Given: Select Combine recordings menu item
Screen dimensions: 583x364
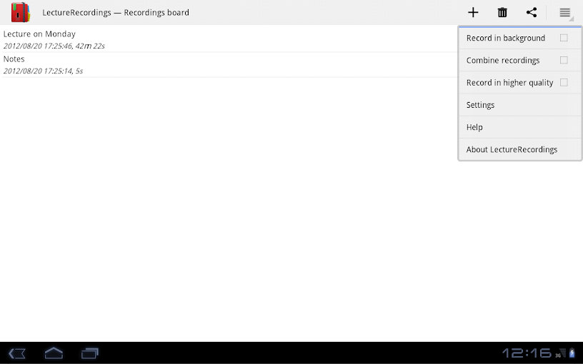Looking at the screenshot, I should tap(520, 60).
